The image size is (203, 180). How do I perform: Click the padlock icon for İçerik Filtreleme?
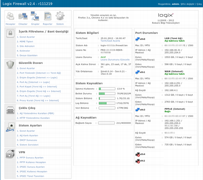coord(10,33)
